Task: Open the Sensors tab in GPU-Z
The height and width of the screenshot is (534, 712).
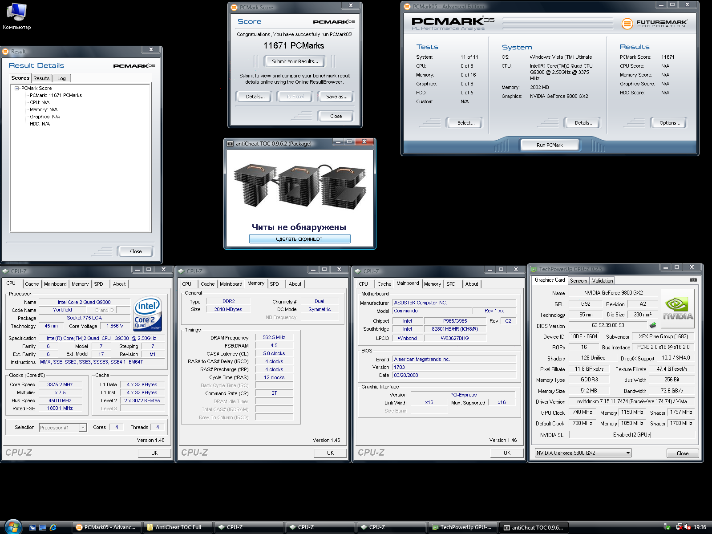Action: (x=578, y=281)
